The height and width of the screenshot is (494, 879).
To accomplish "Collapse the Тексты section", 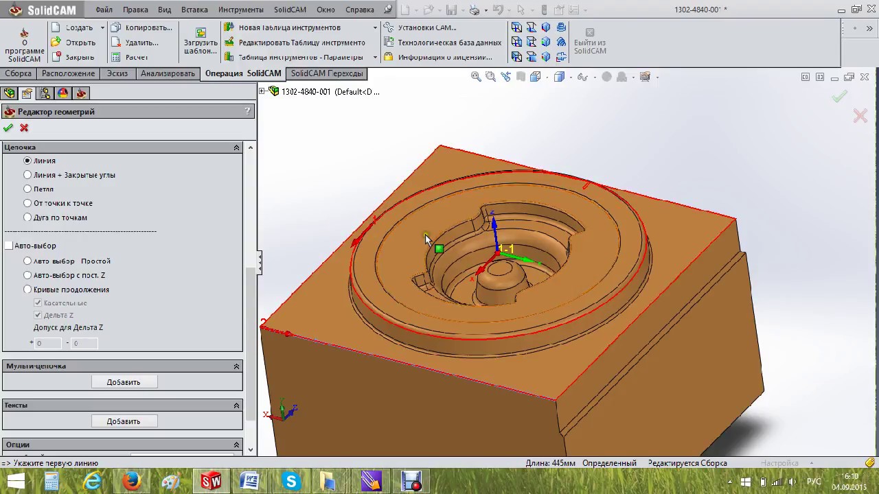I will (236, 405).
